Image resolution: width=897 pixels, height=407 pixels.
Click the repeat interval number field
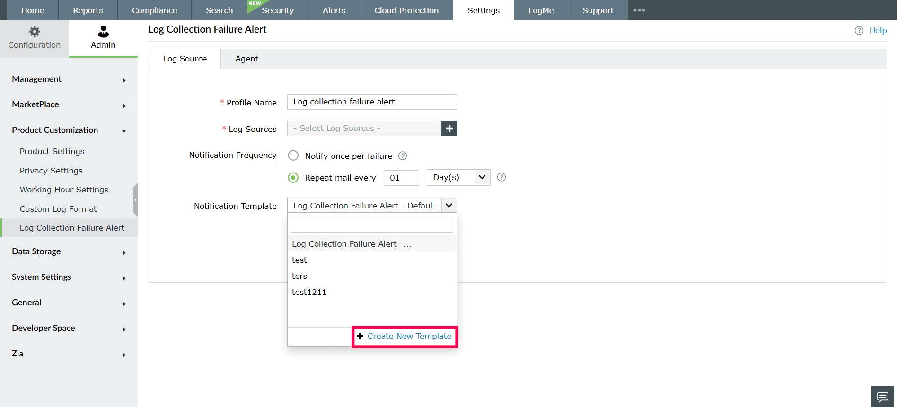click(401, 178)
